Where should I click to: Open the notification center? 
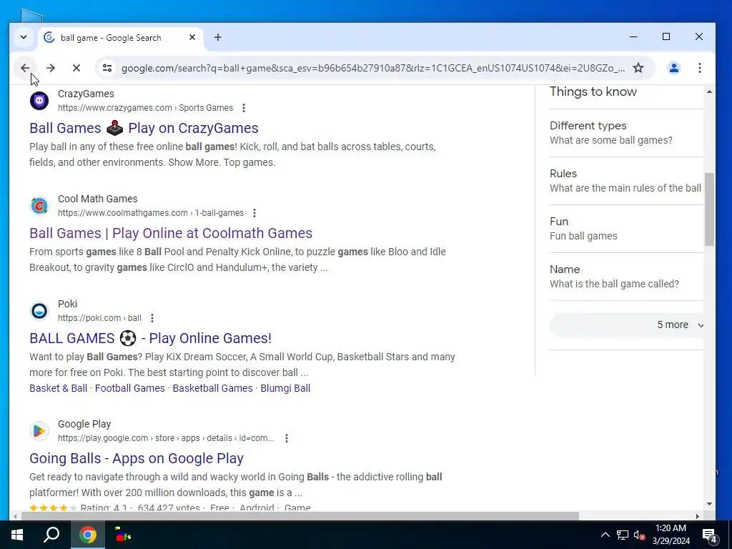tap(710, 535)
